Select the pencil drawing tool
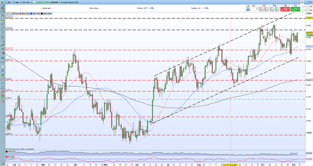313x166 pixels. pyautogui.click(x=3, y=7)
